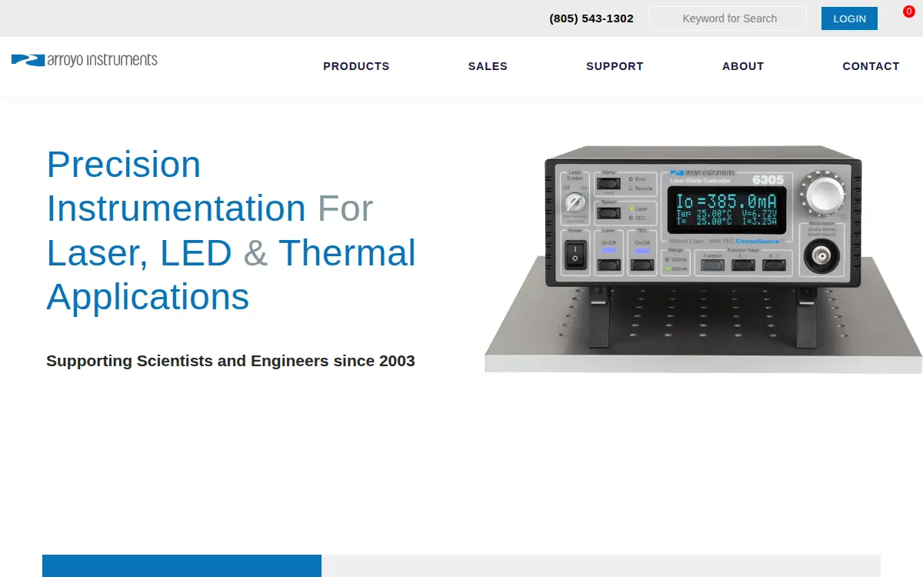Open the CONTACT menu
The width and height of the screenshot is (923, 577).
(x=871, y=66)
